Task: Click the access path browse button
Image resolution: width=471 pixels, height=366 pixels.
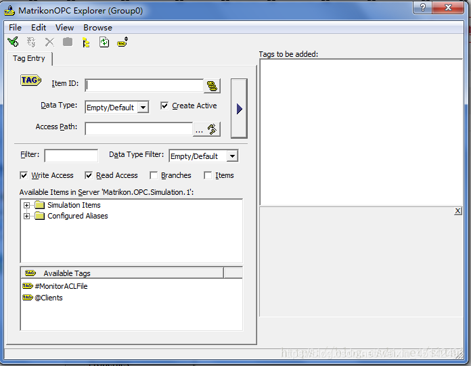Action: pyautogui.click(x=206, y=129)
